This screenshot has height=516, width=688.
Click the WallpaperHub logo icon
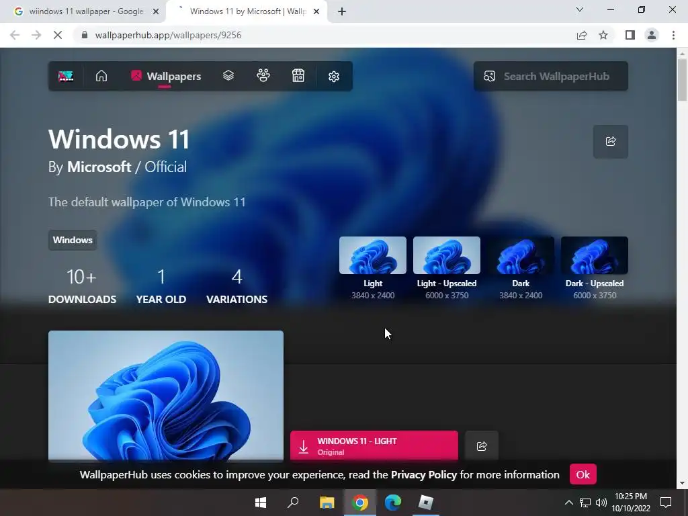pos(66,77)
